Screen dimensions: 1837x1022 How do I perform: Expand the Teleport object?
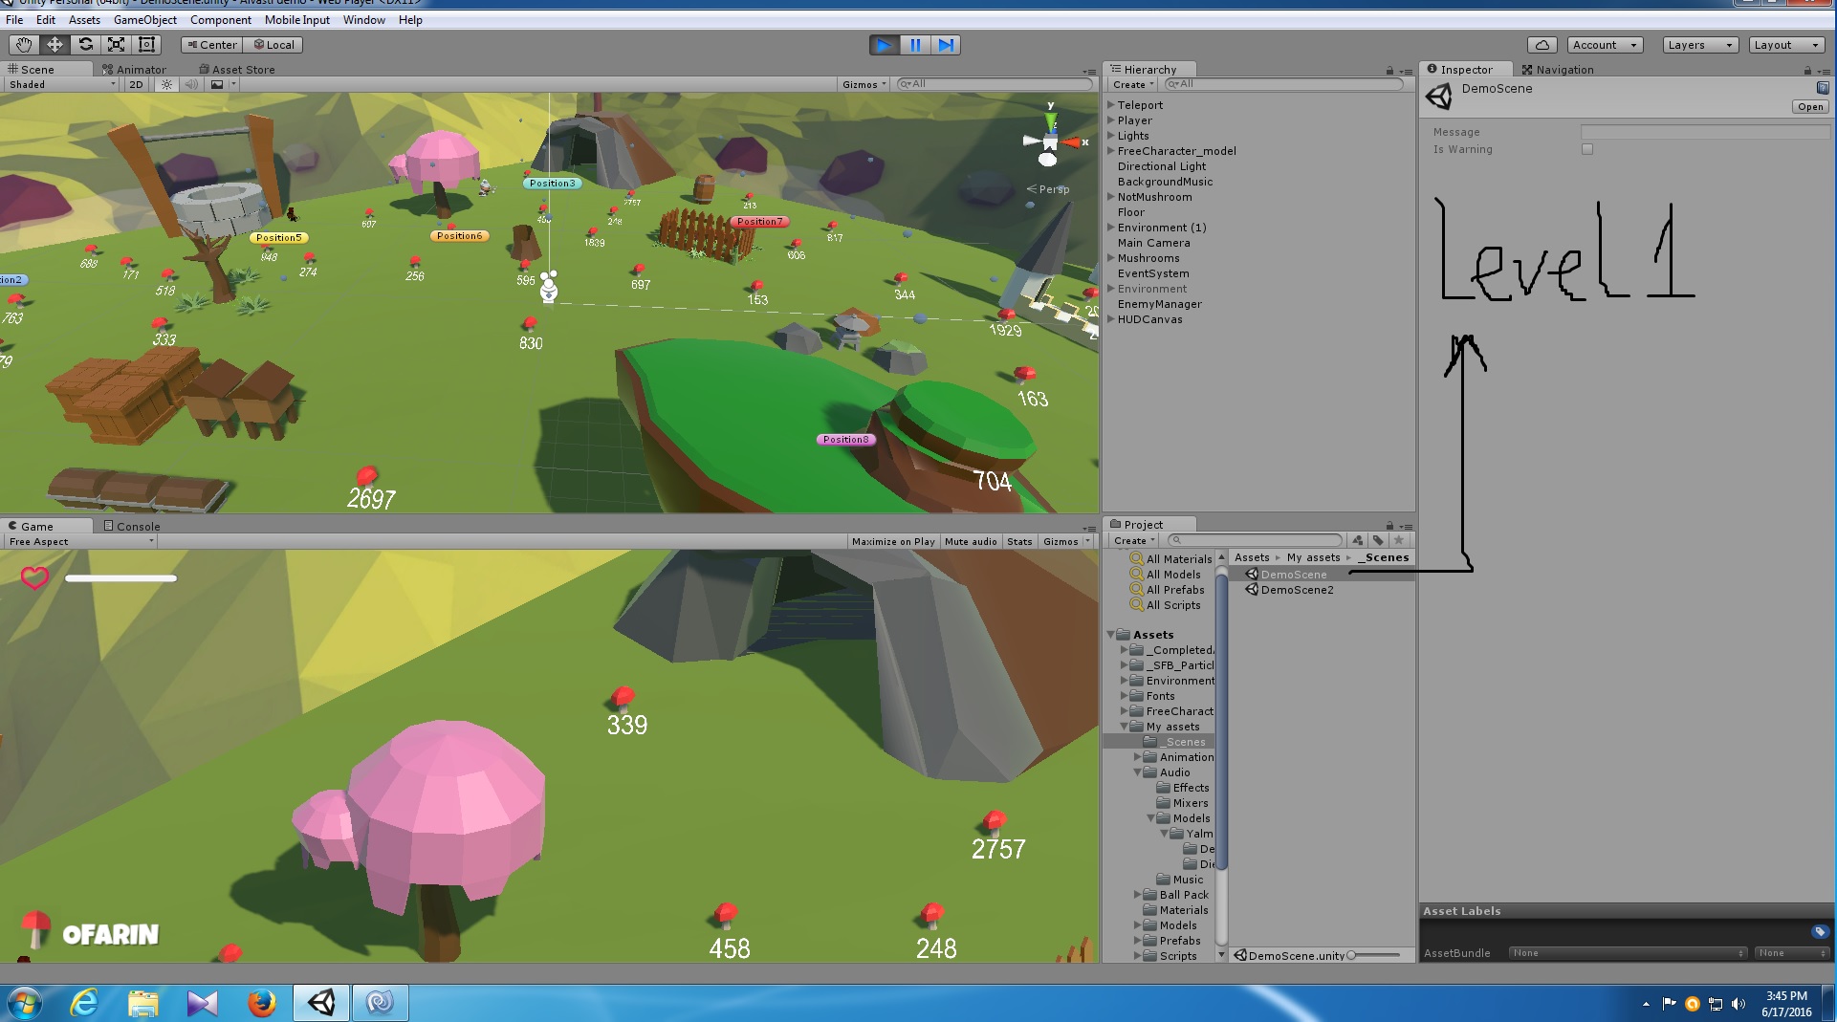tap(1111, 105)
